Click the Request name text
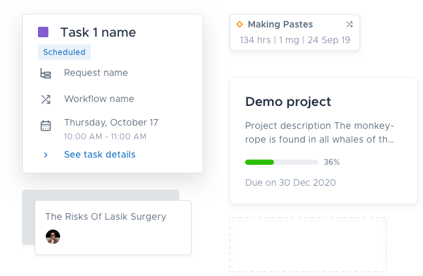The height and width of the screenshot is (276, 423). [95, 73]
